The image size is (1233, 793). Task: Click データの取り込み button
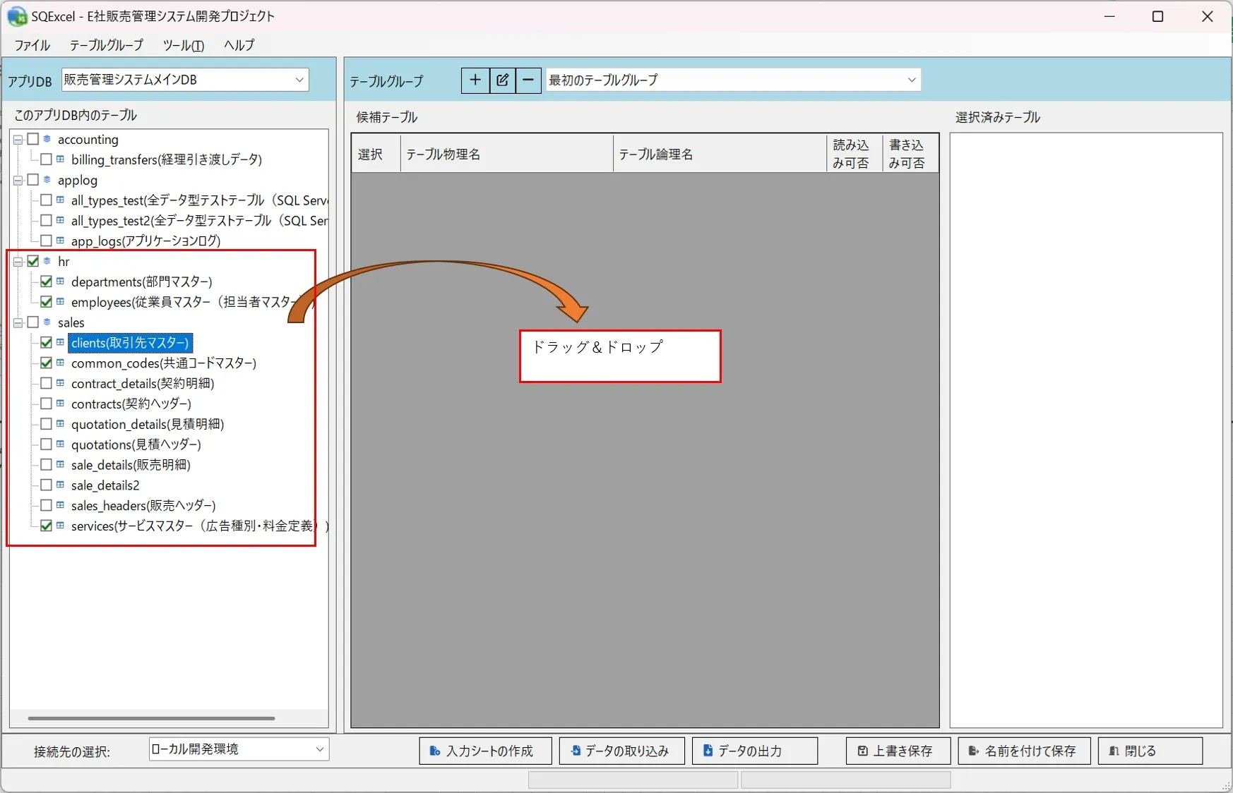622,751
